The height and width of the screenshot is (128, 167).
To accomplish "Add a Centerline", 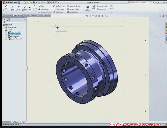I will pyautogui.click(x=101, y=9).
